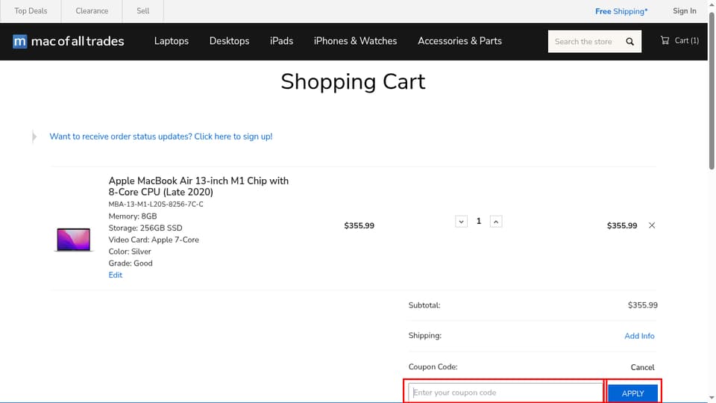Click Cancel next to Coupon Code
Viewport: 716px width, 403px height.
(x=642, y=367)
